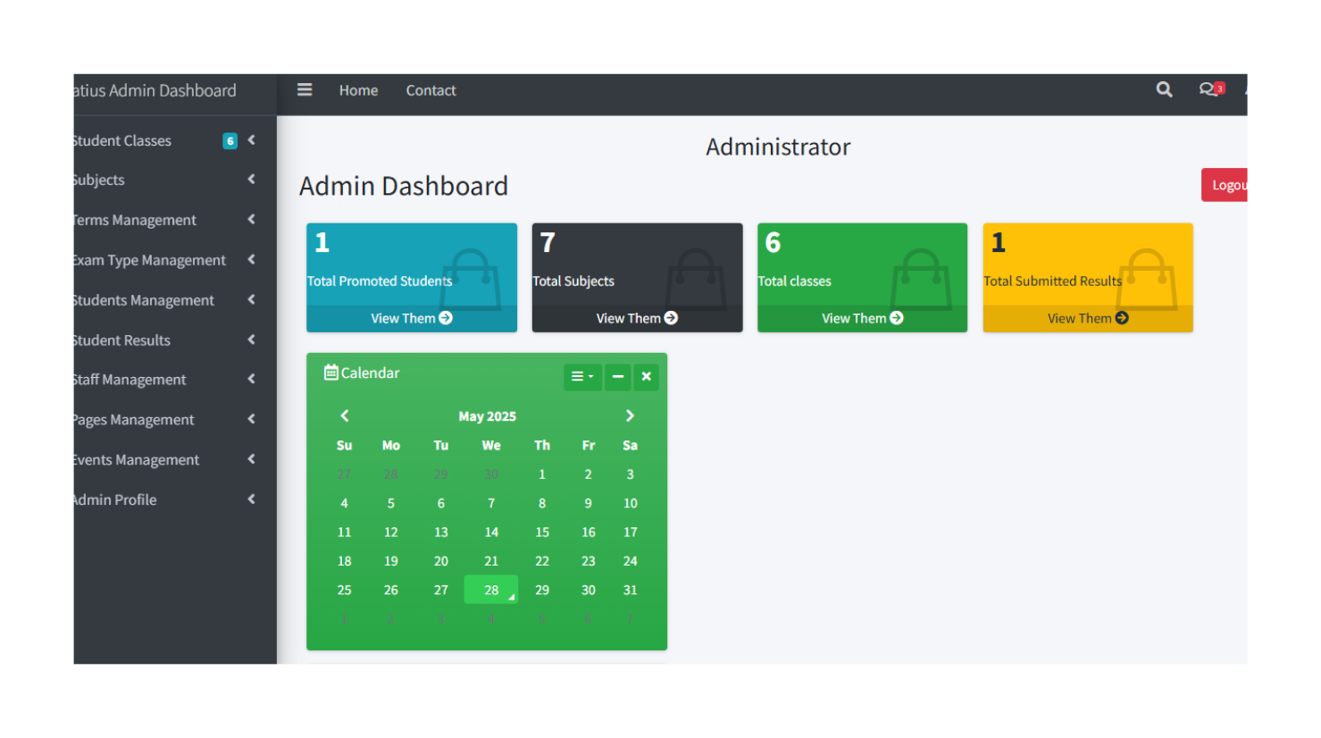
Task: Close the Calendar widget with the x icon
Action: (x=646, y=376)
